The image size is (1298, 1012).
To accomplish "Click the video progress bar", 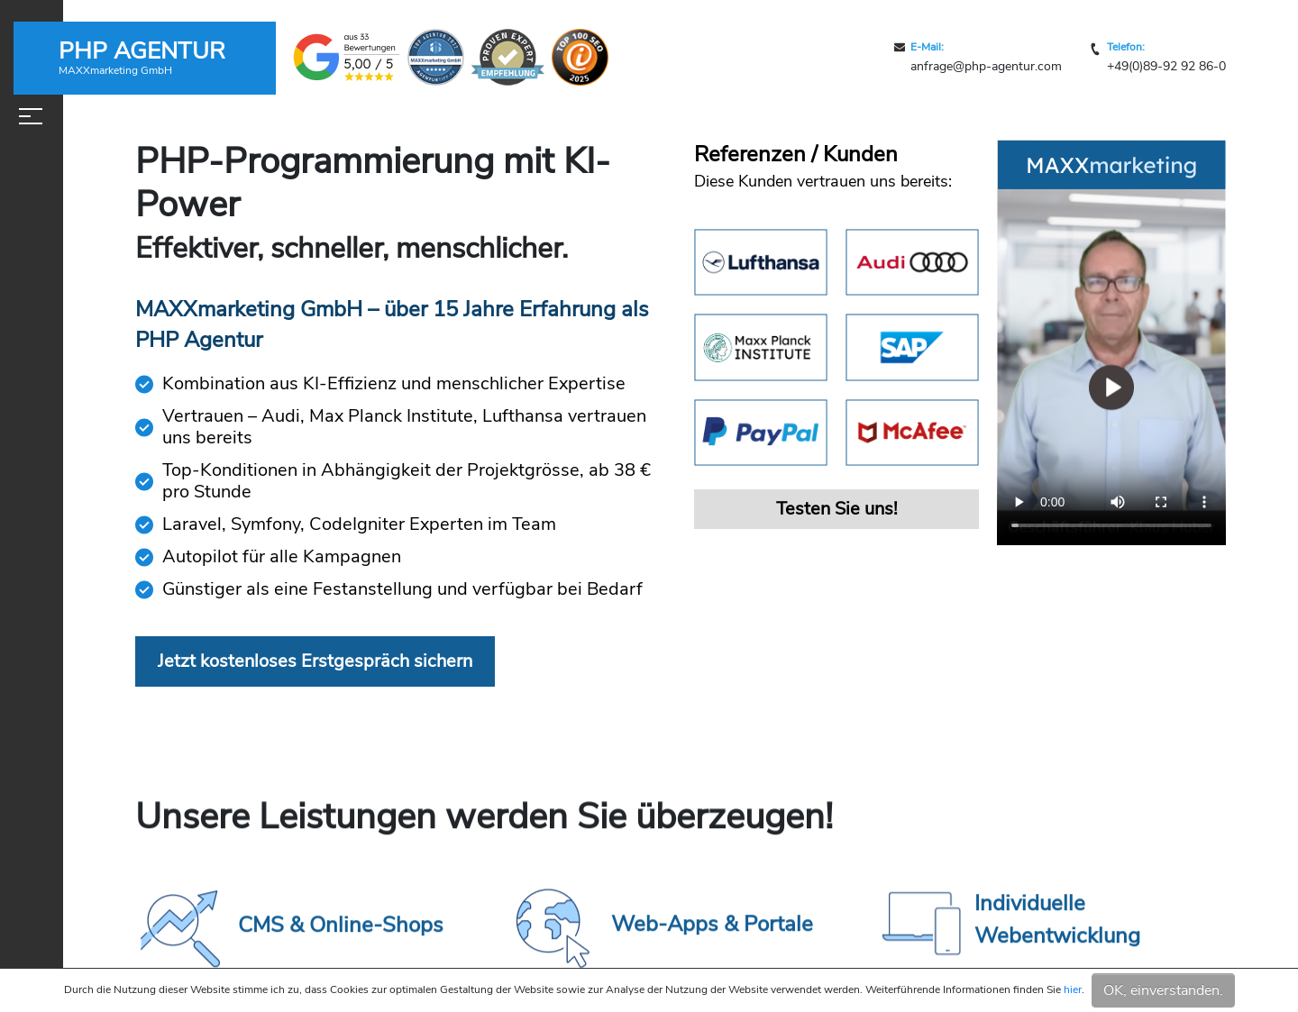I will pyautogui.click(x=1111, y=525).
